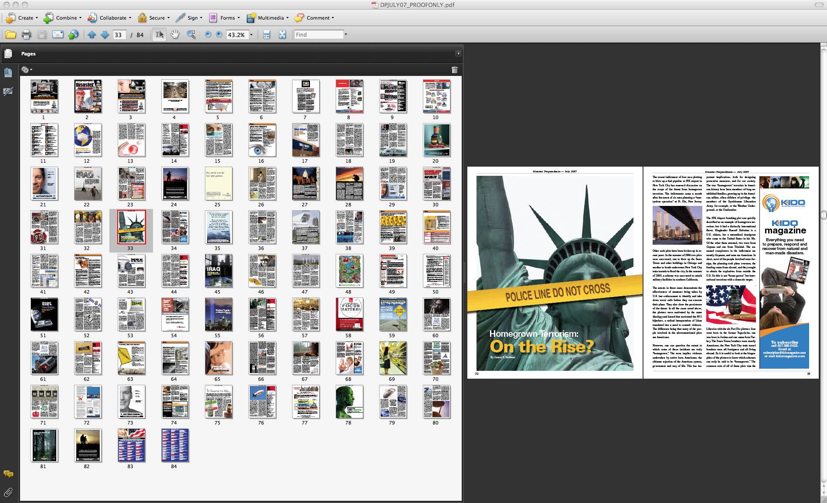Select the page 33 Statue of Liberty thumbnail
The height and width of the screenshot is (503, 827).
(131, 227)
